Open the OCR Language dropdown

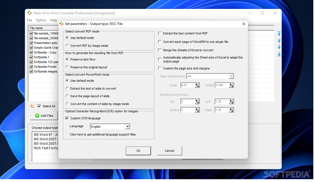pos(128,127)
